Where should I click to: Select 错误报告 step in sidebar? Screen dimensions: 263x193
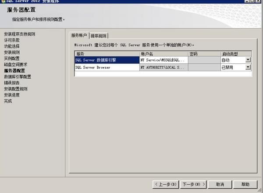pos(12,83)
